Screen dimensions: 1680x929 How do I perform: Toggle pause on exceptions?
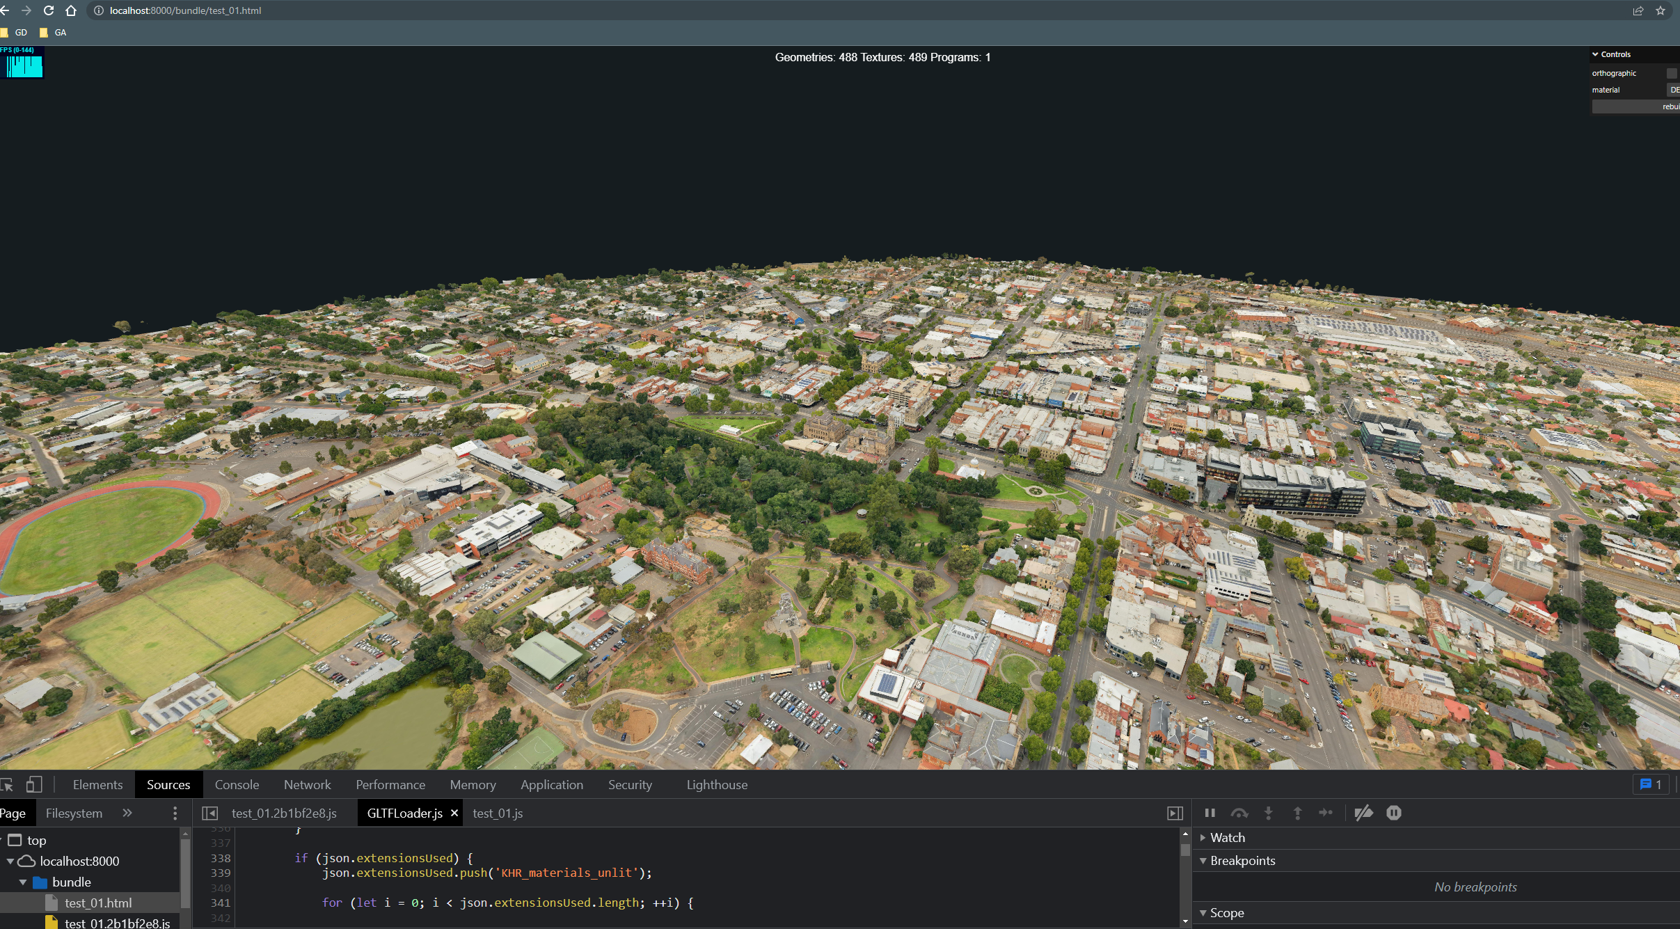[1393, 813]
